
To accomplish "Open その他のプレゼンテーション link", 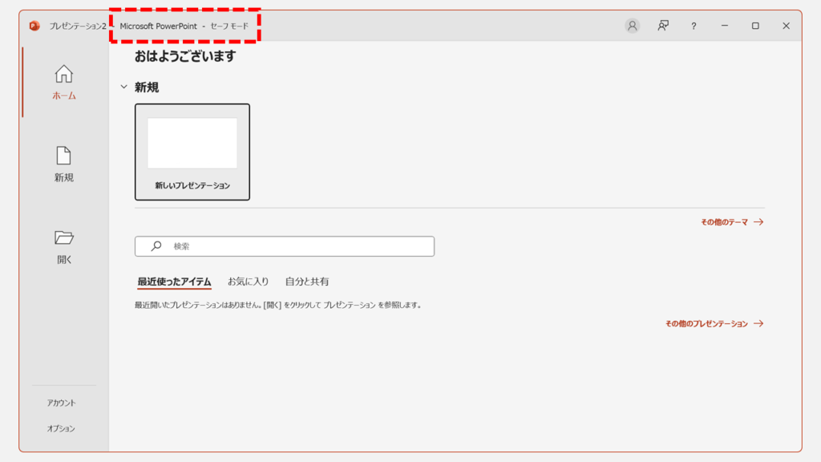I will point(714,324).
